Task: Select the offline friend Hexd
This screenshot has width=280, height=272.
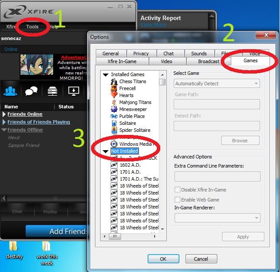Action: [14, 138]
